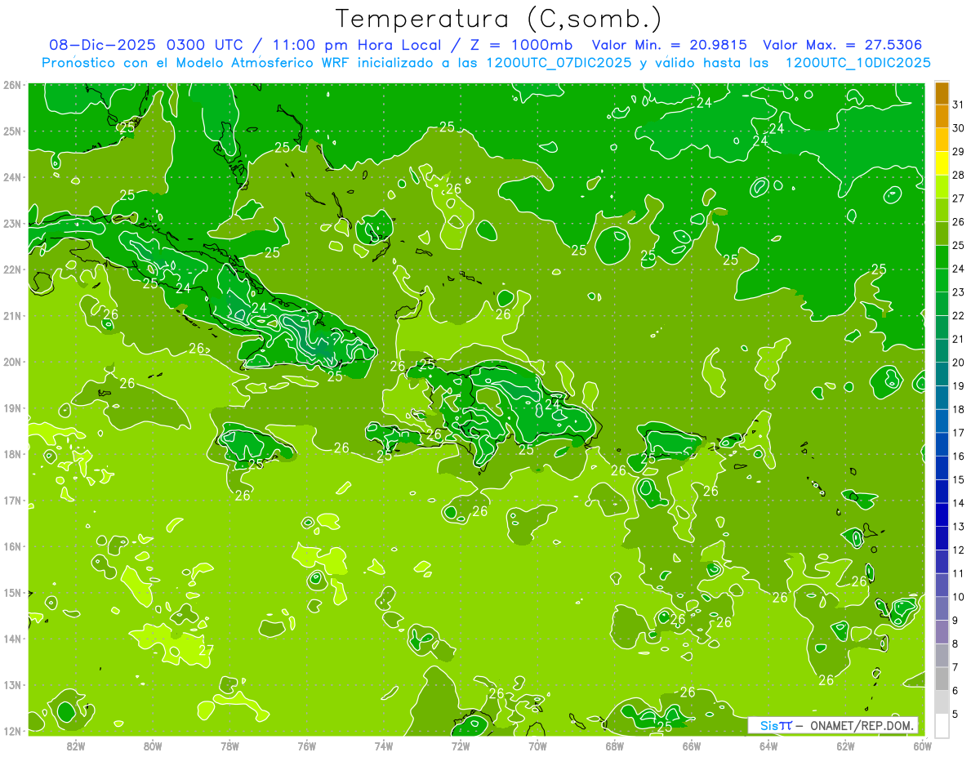This screenshot has height=757, width=980.
Task: Click the 20N latitude axis label
Action: (11, 362)
